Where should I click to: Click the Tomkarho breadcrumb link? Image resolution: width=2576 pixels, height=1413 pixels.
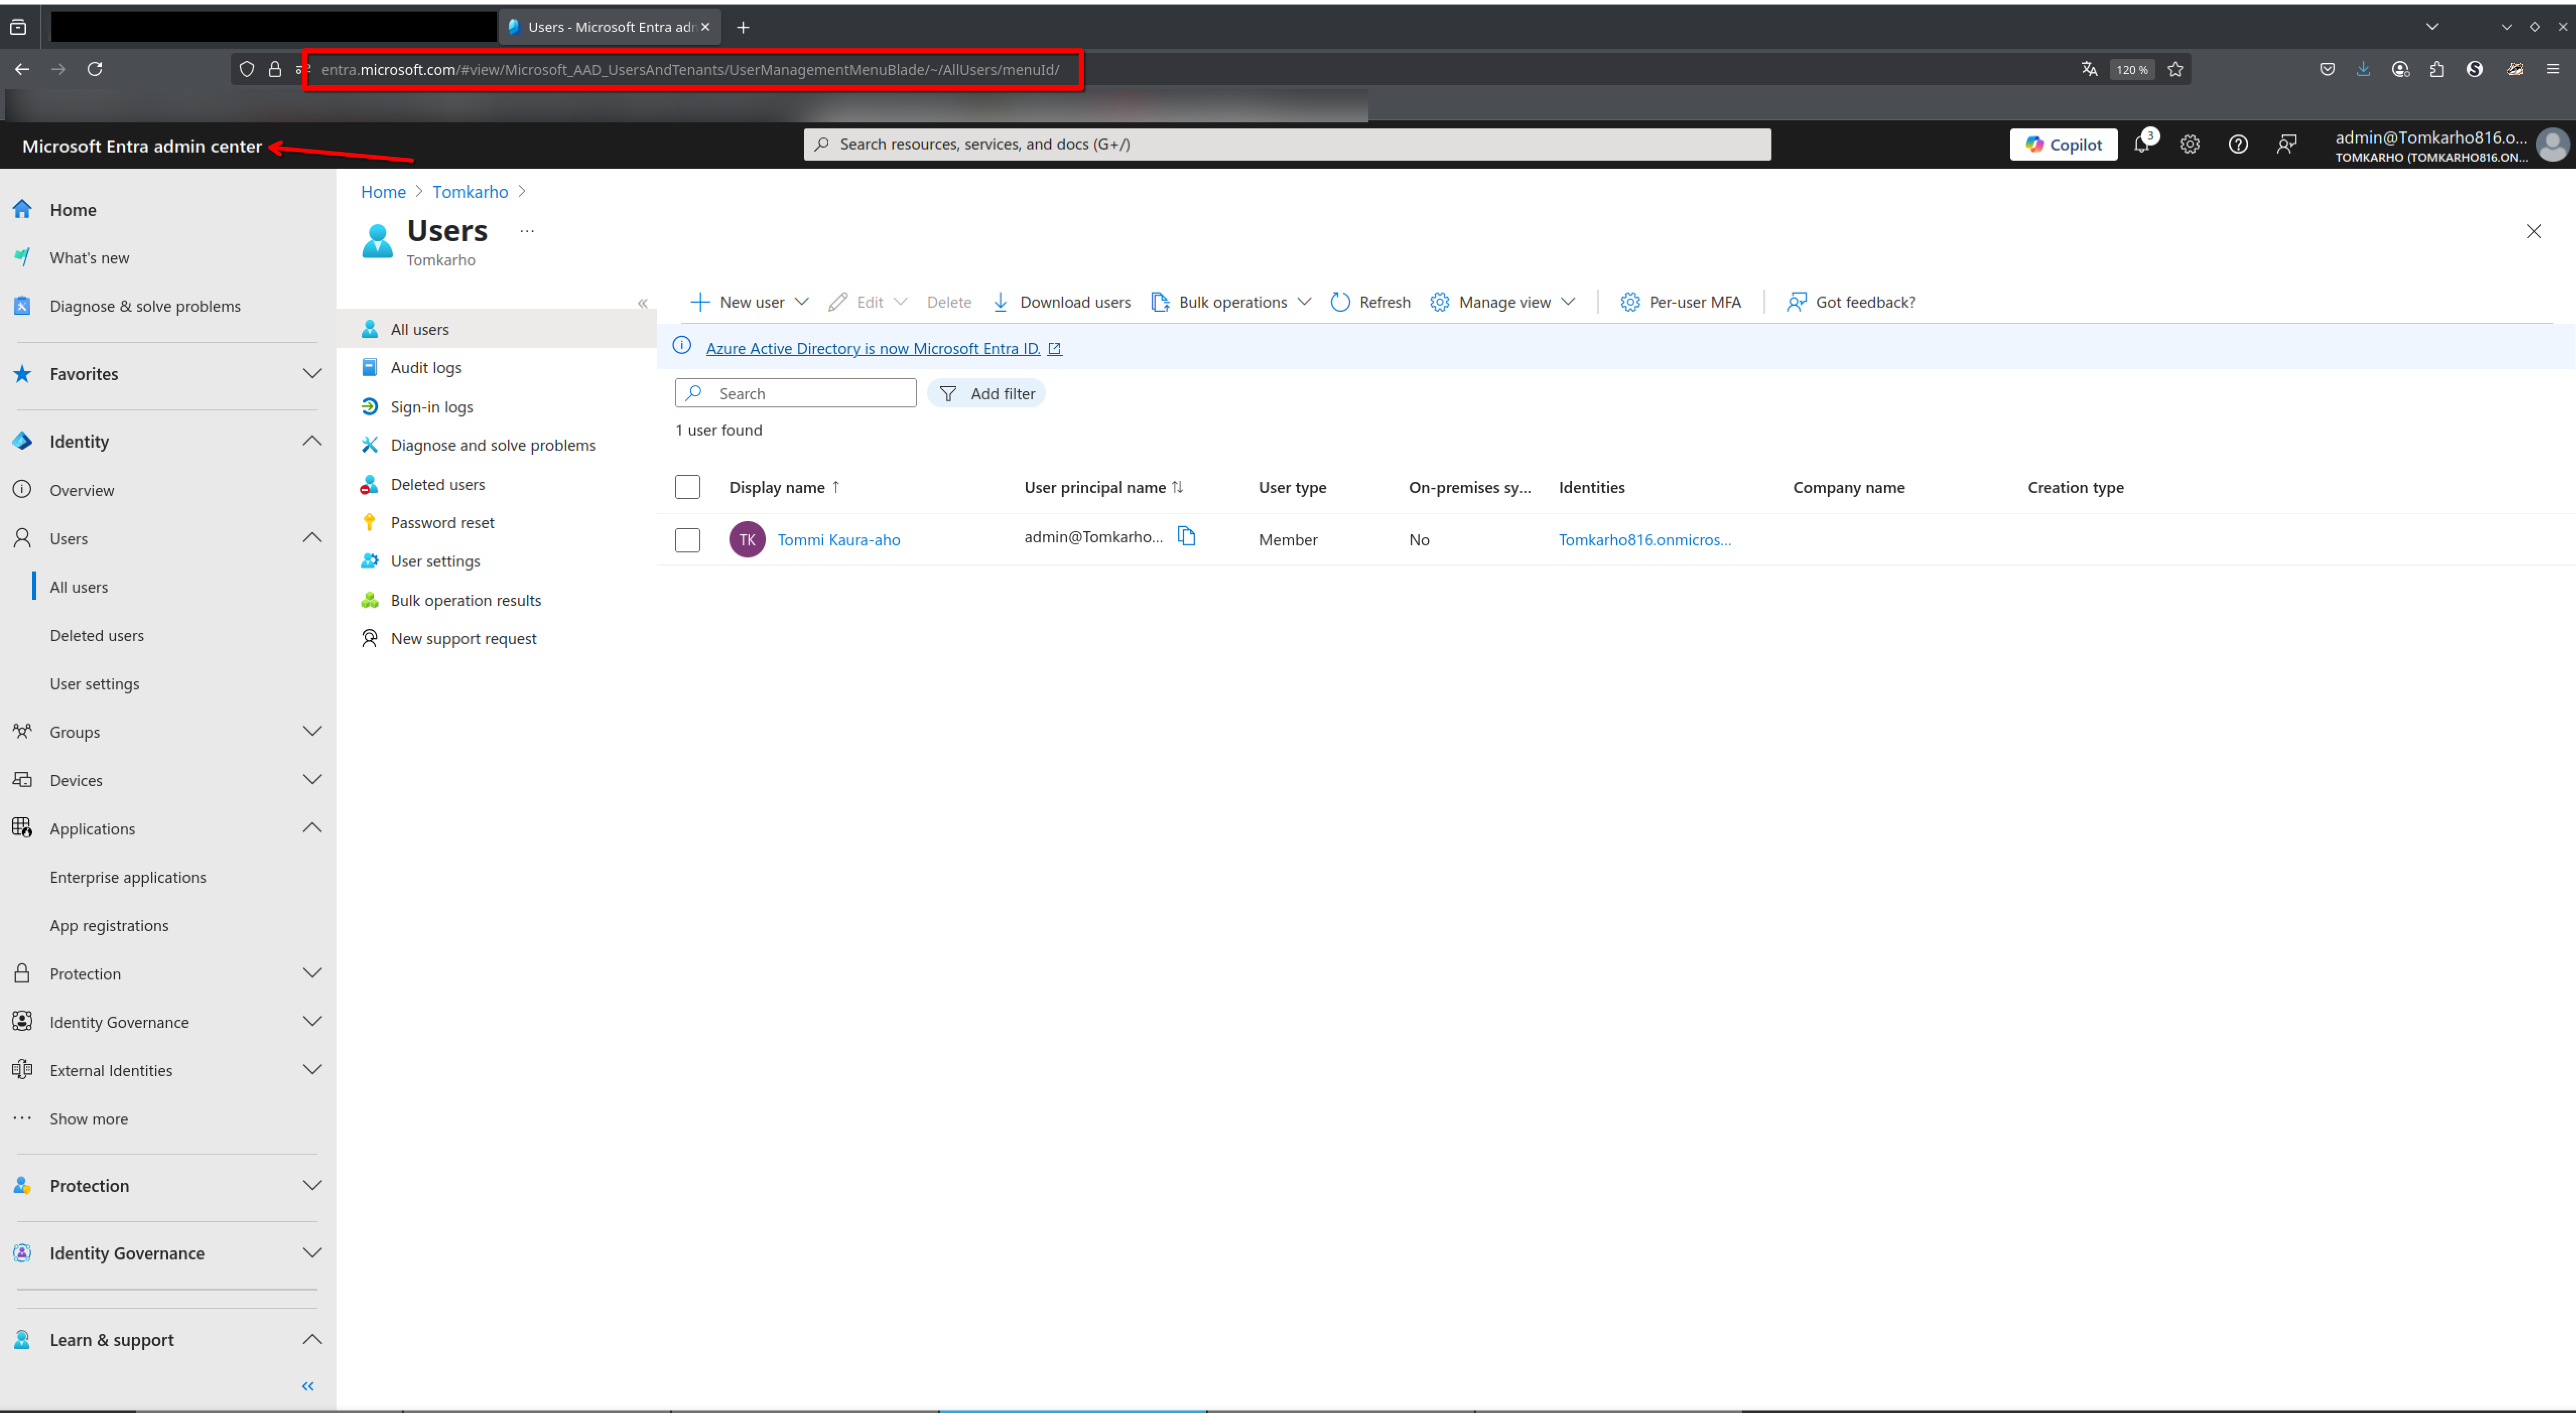[x=470, y=192]
